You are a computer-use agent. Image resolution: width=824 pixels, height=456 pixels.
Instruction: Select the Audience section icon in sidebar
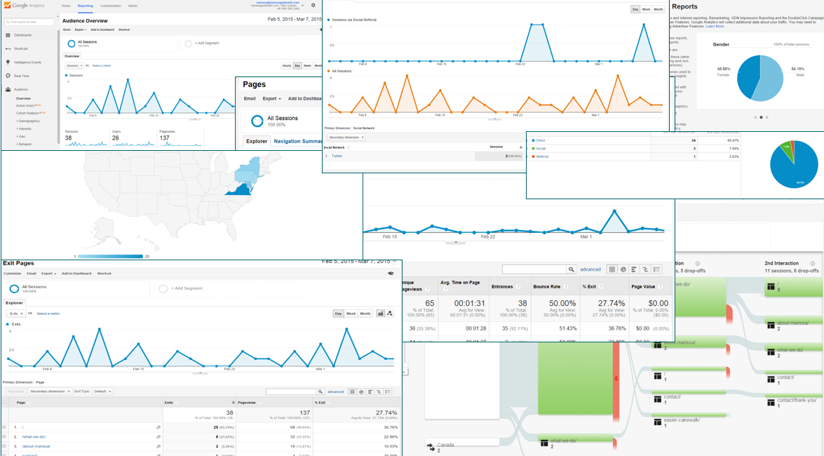coord(8,89)
